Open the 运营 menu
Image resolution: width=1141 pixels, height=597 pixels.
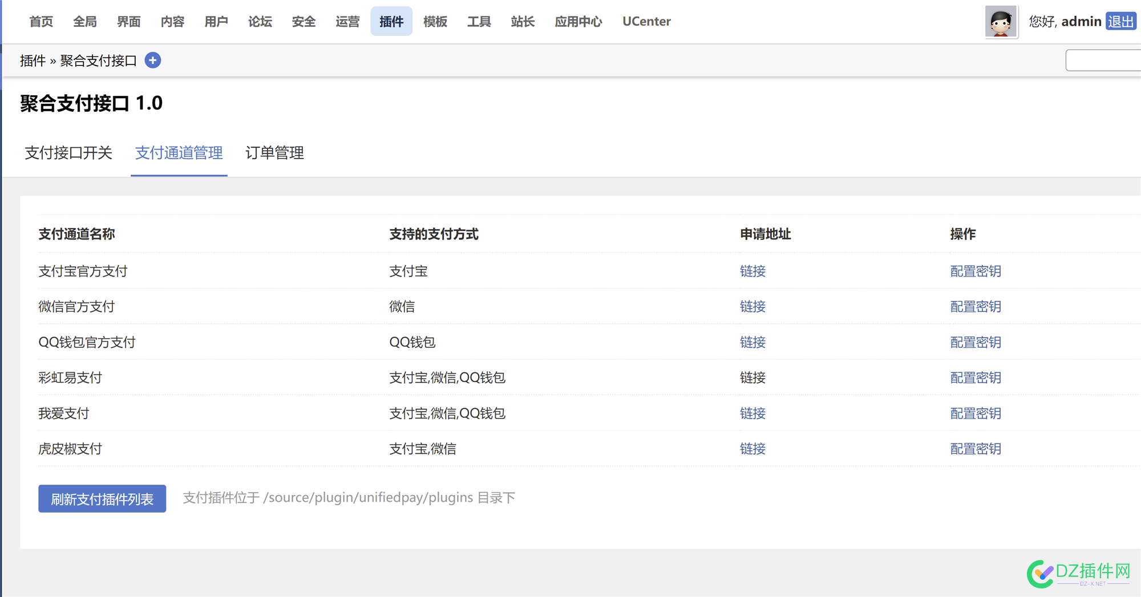[x=347, y=22]
